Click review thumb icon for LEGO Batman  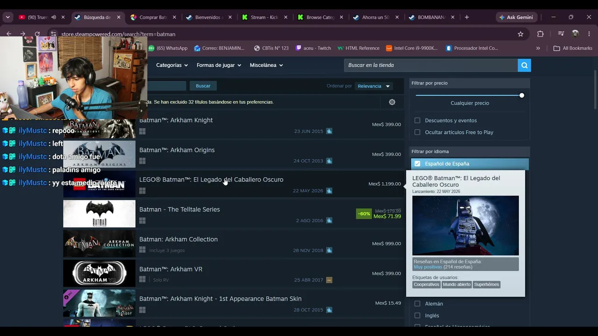point(329,191)
